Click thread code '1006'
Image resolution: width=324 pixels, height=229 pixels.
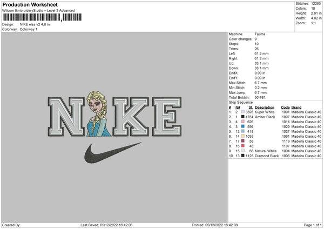point(286,156)
